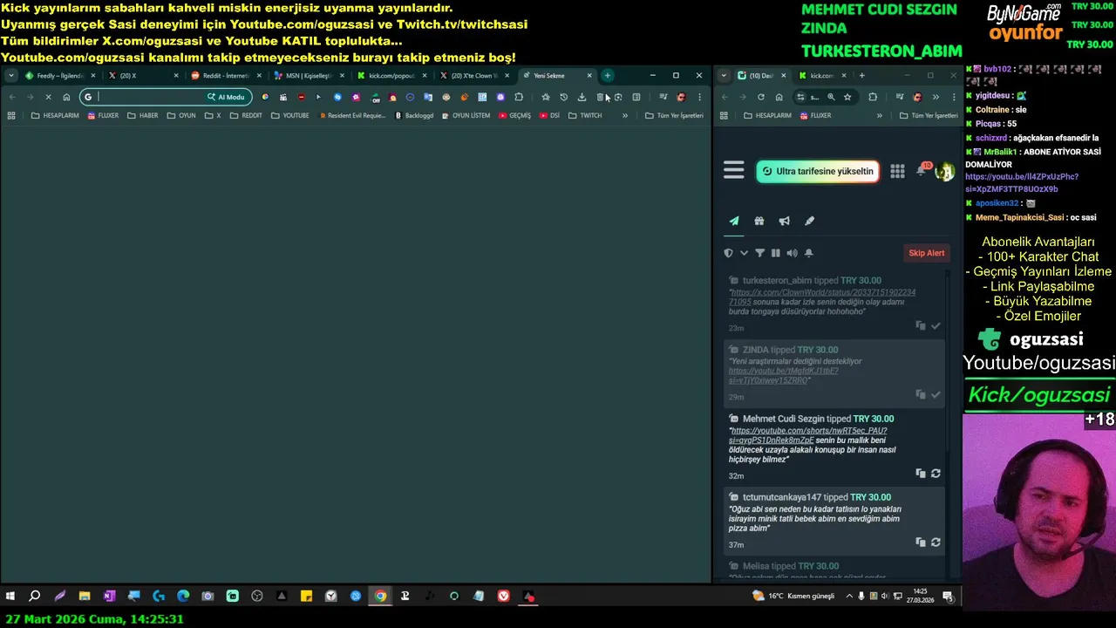The image size is (1116, 628).
Task: Pause the alert queue
Action: pyautogui.click(x=775, y=253)
